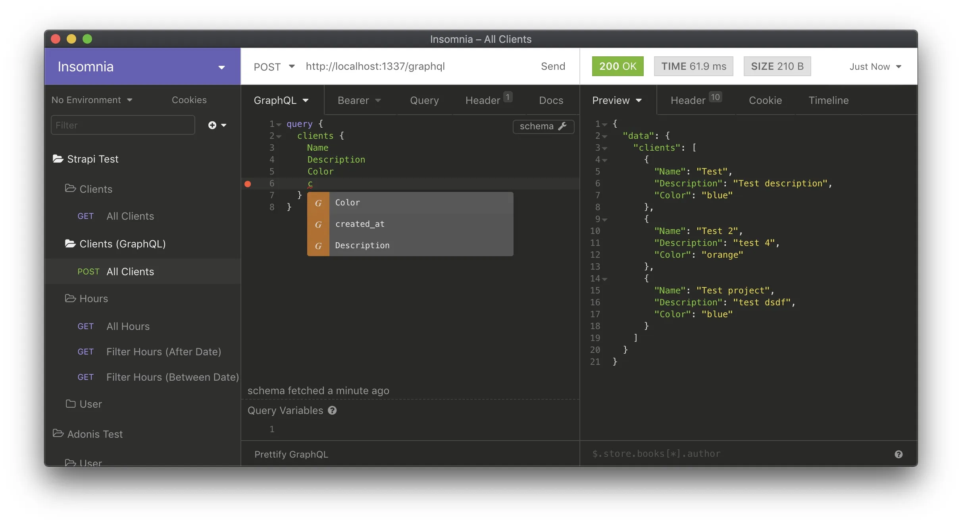Expand the Just Now history dropdown
Image resolution: width=962 pixels, height=525 pixels.
point(875,67)
